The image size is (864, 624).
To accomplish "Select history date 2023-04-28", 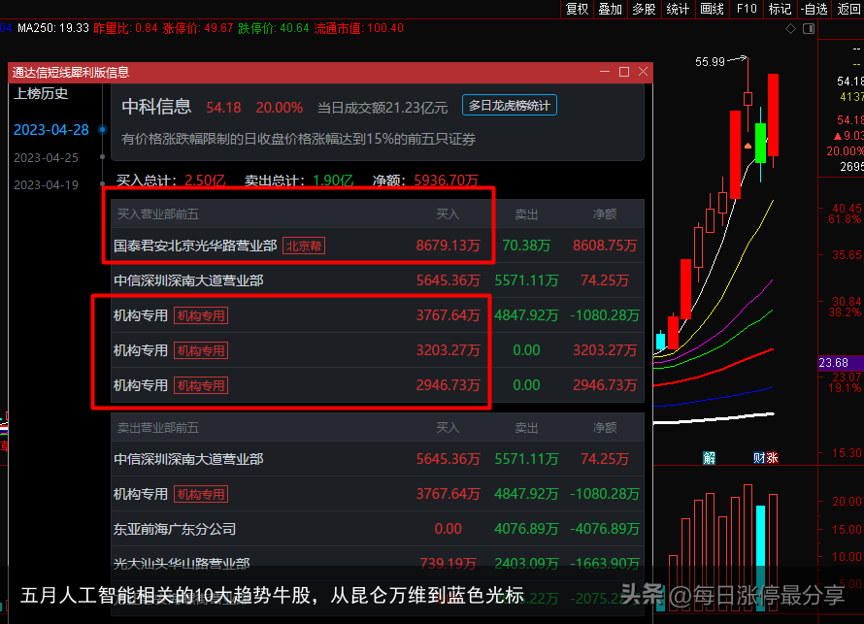I will [50, 130].
